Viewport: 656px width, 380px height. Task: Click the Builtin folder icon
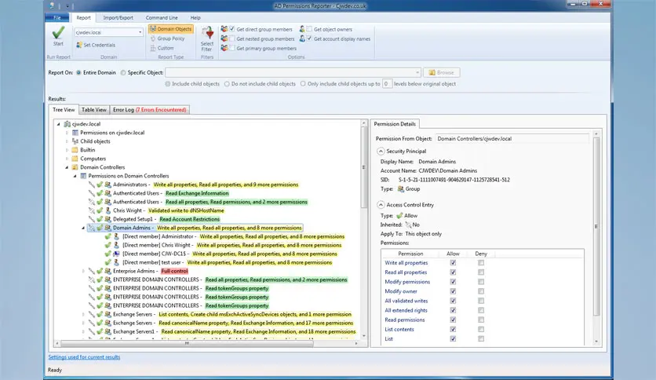tap(75, 150)
